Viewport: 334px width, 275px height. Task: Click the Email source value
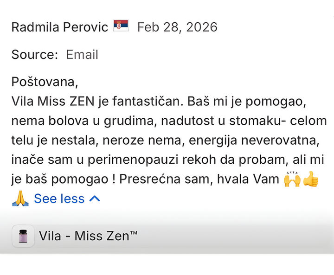tap(82, 55)
